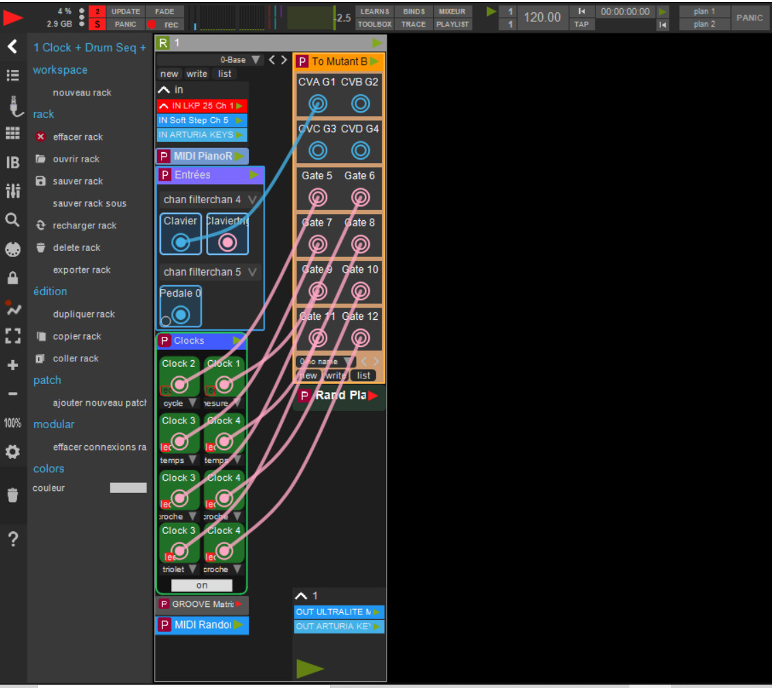Viewport: 772px width, 688px height.
Task: Open the cycle dropdown under Clock 2
Action: (179, 403)
